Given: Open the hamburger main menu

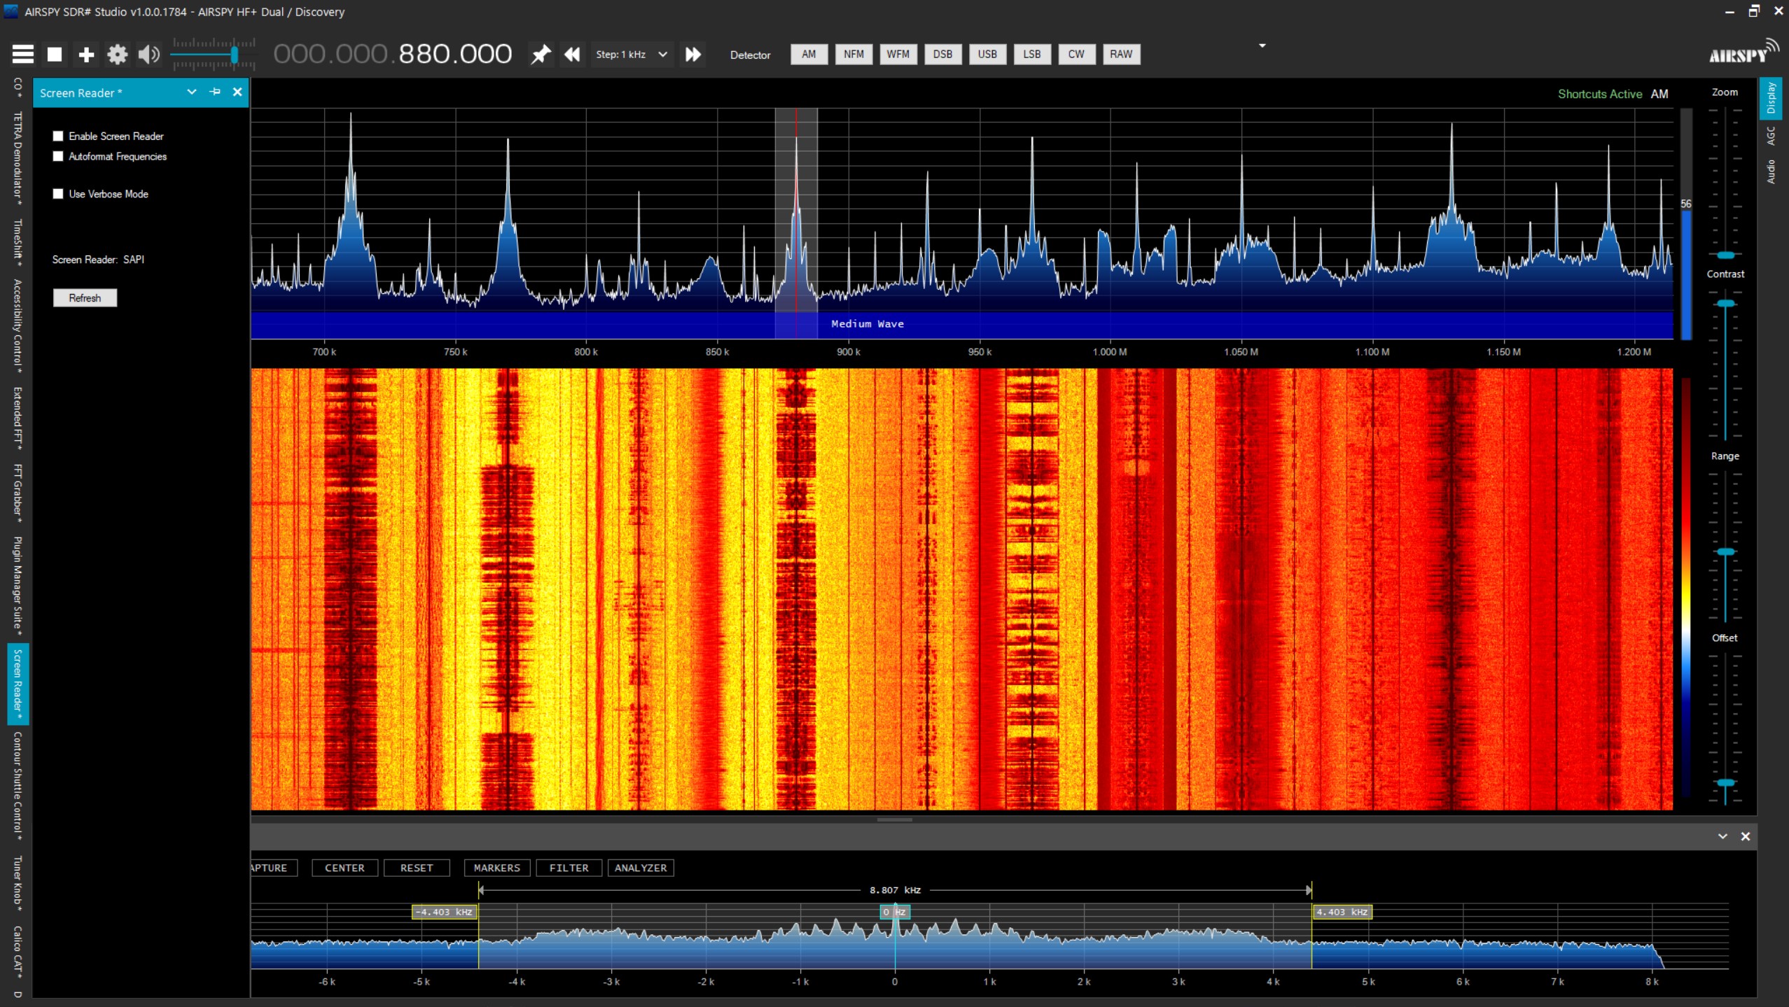Looking at the screenshot, I should [x=22, y=54].
